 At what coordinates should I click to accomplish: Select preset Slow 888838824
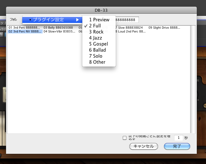[129, 28]
